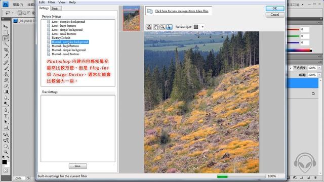Select 'Auto - simple background' preset
The height and width of the screenshot is (182, 324).
(x=67, y=30)
